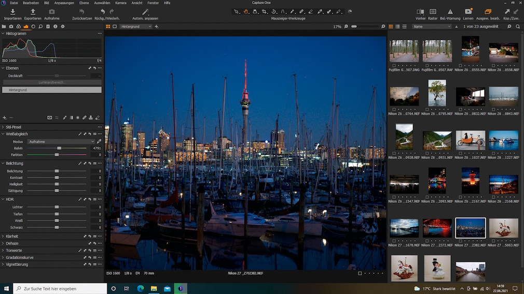
Task: Enable the Bel.-Warnung exposure warning
Action: 450,12
